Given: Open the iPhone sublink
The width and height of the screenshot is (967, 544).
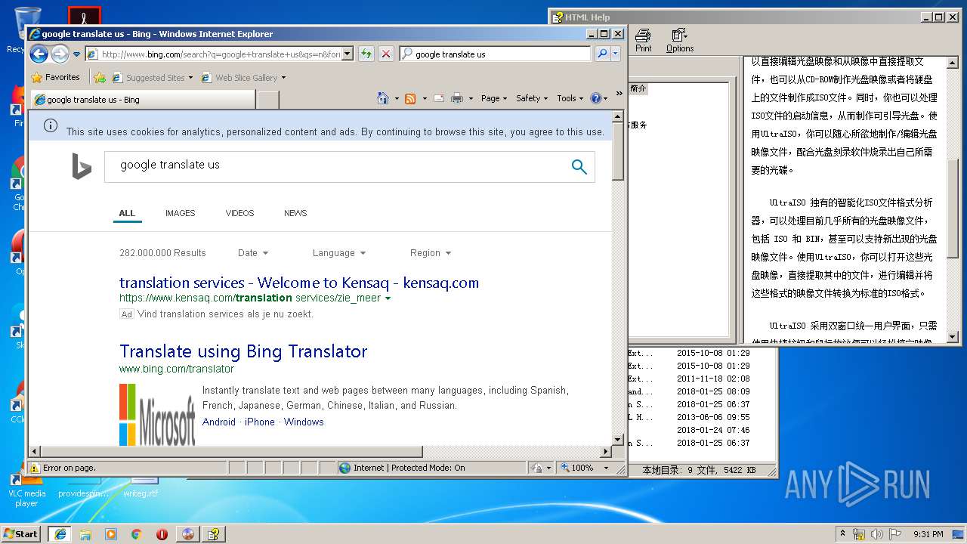Looking at the screenshot, I should coord(260,422).
